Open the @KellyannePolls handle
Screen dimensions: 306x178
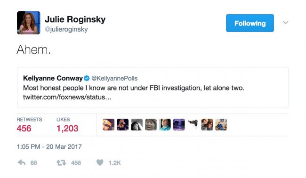[x=114, y=78]
